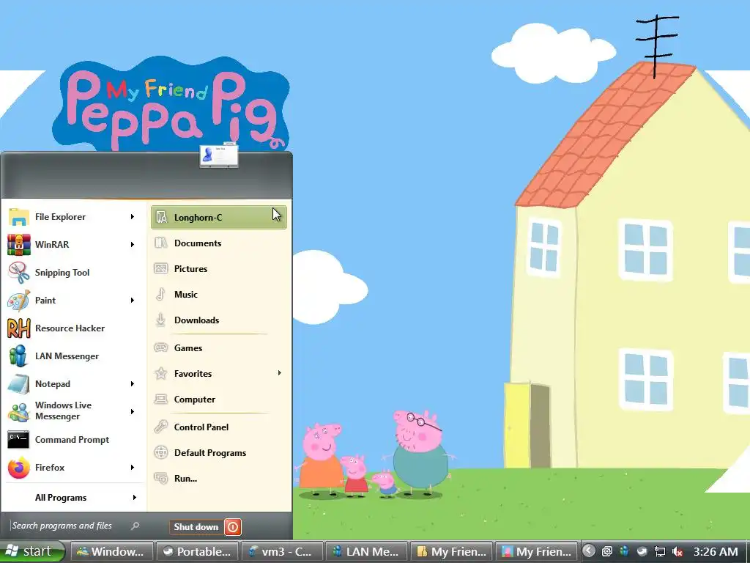Open My Frien... taskbar button with folder icon
Image resolution: width=750 pixels, height=563 pixels.
tap(452, 552)
